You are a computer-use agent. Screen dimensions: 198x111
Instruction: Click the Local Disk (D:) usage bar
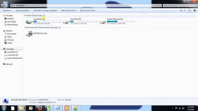click(x=84, y=21)
